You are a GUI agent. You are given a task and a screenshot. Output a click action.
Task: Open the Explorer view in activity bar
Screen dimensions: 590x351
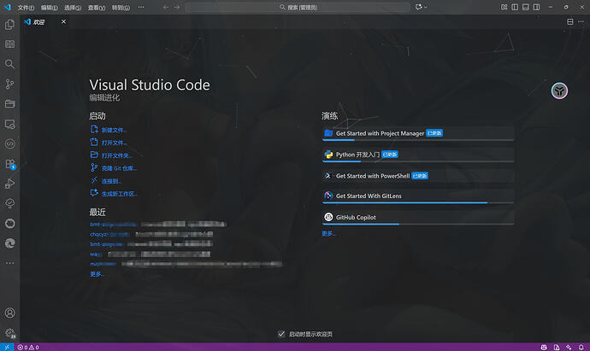[9, 25]
